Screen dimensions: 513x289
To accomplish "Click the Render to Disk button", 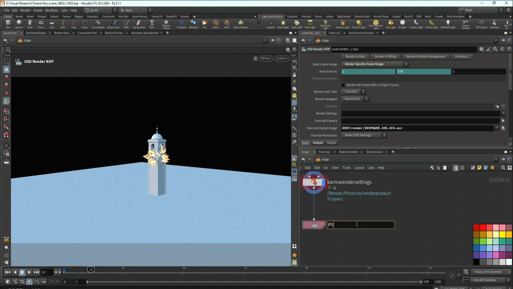I will [x=355, y=56].
